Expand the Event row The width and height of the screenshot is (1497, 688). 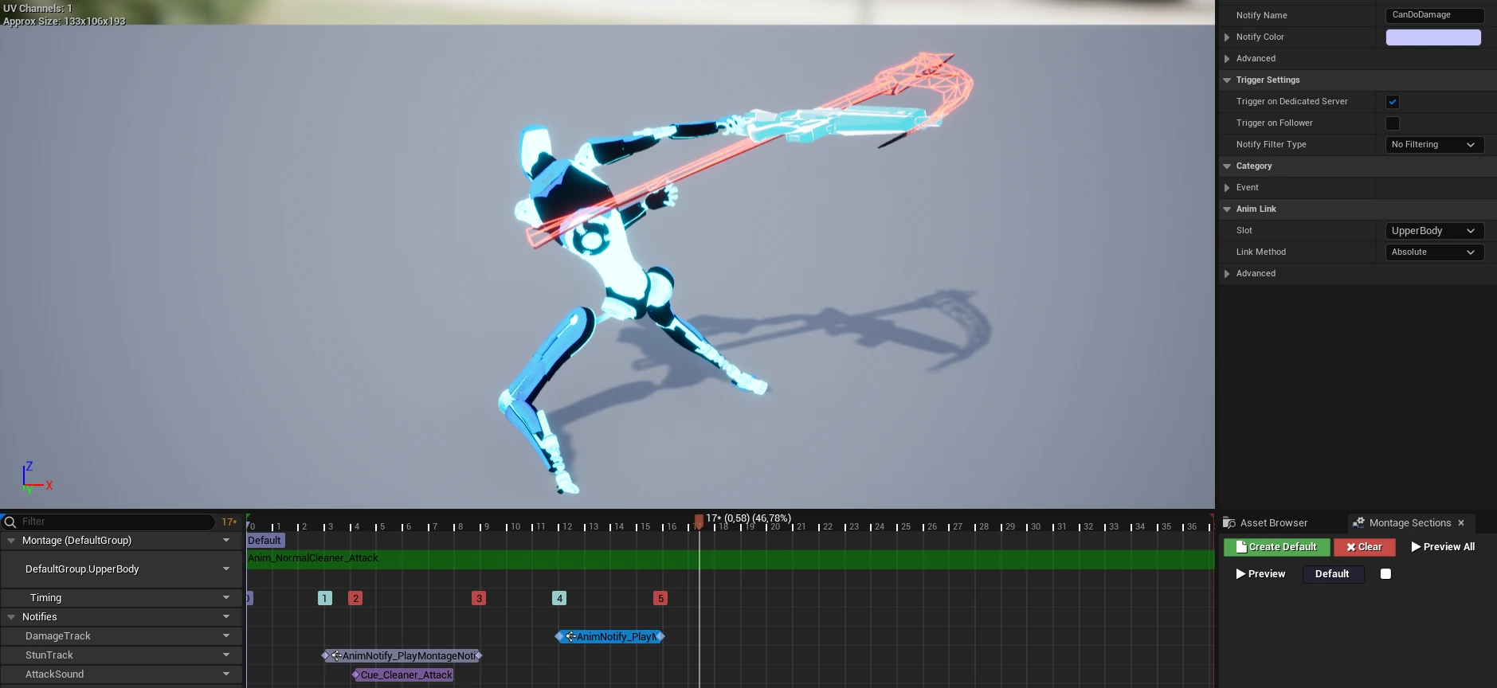point(1227,188)
